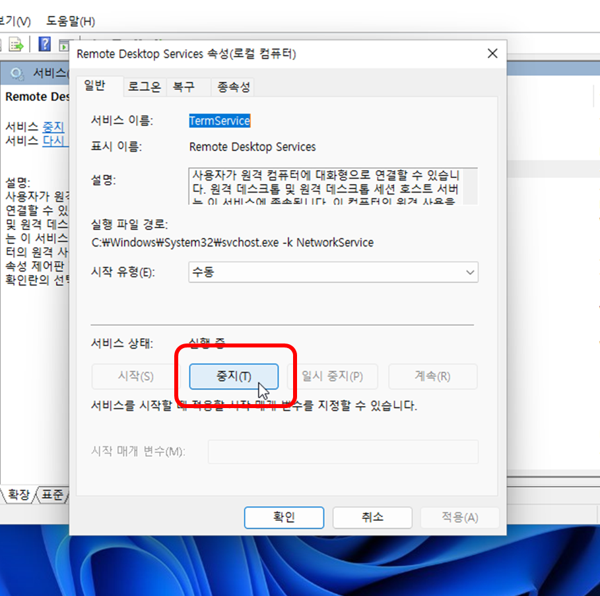Click the 계속(R) button
Image resolution: width=600 pixels, height=596 pixels.
coord(433,376)
